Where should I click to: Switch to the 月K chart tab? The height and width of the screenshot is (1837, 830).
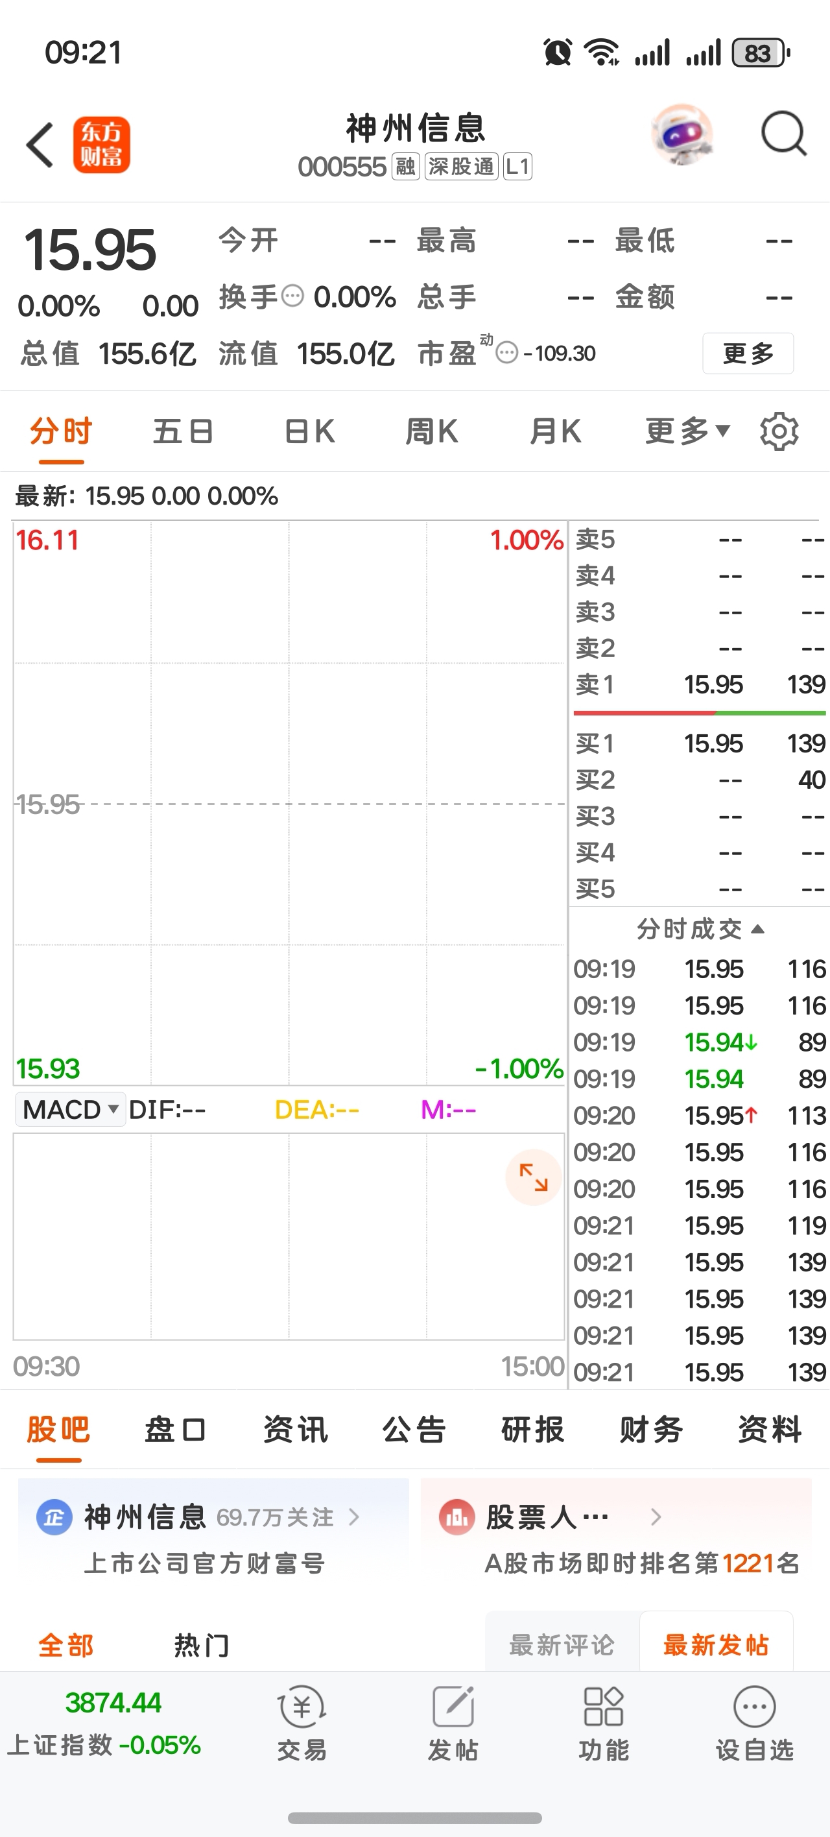pyautogui.click(x=556, y=431)
